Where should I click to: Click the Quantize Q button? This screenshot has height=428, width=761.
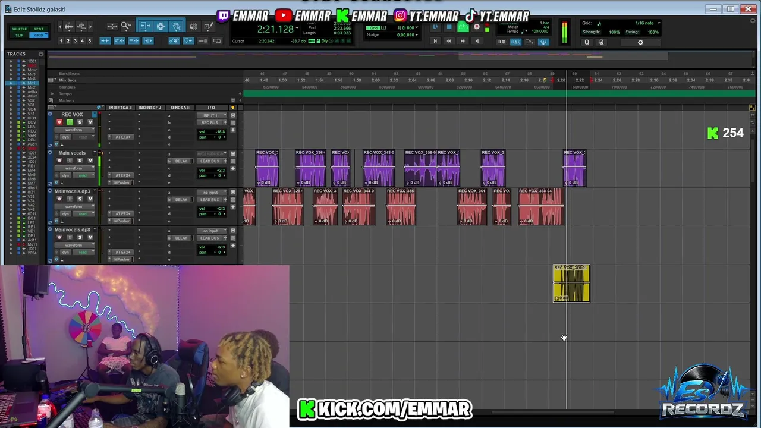click(x=587, y=42)
